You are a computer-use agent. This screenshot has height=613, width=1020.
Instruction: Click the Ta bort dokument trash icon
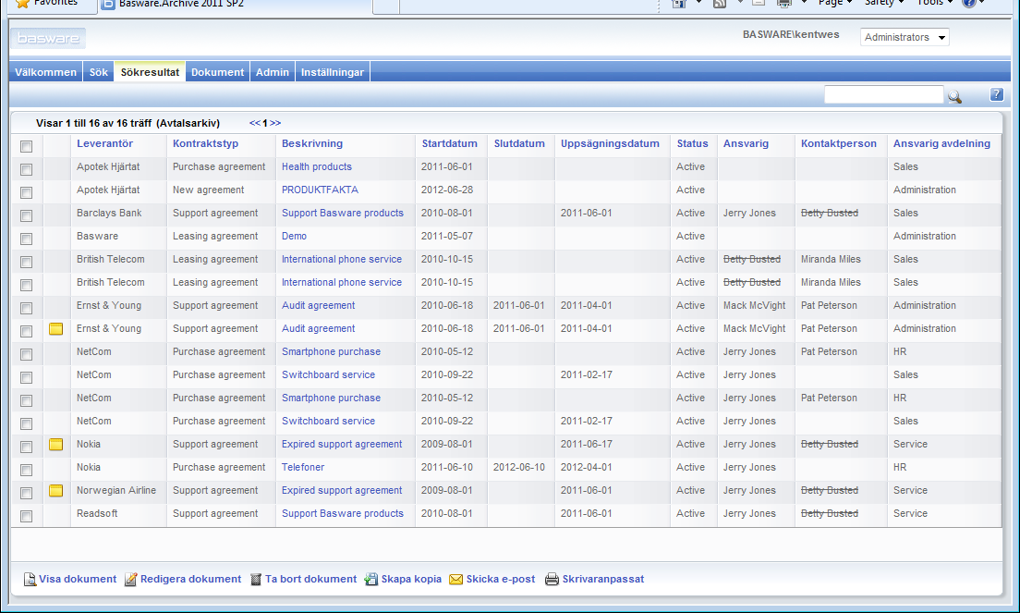point(256,579)
